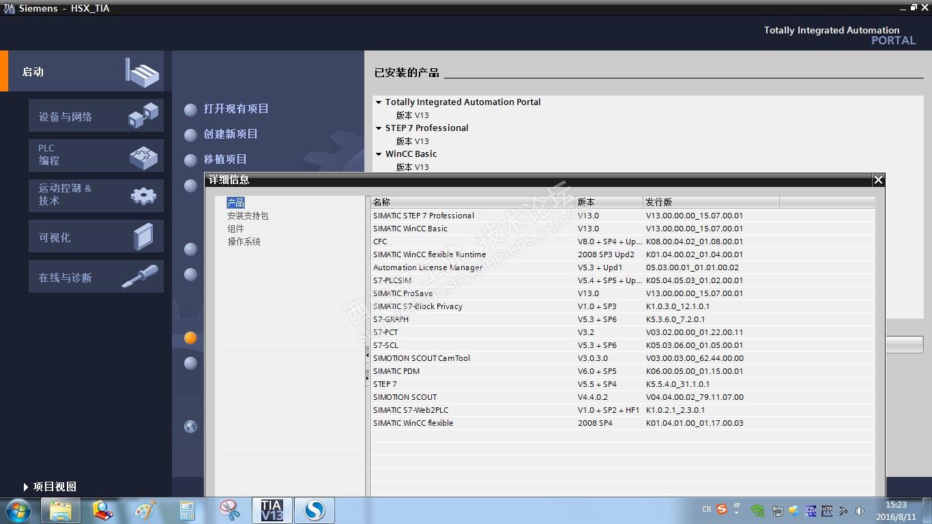Image resolution: width=932 pixels, height=524 pixels.
Task: Select the Open existing project bullet
Action: (x=191, y=110)
